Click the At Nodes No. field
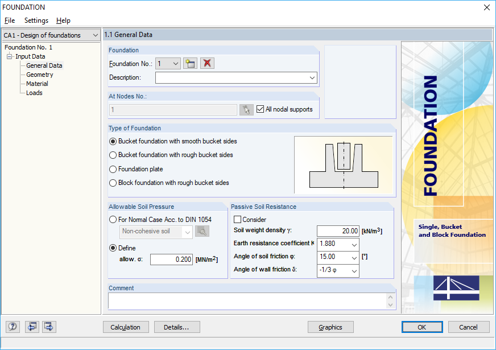The height and width of the screenshot is (350, 496). [173, 110]
